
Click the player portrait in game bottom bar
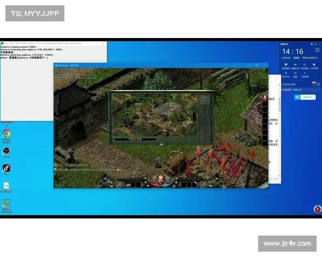click(x=161, y=180)
